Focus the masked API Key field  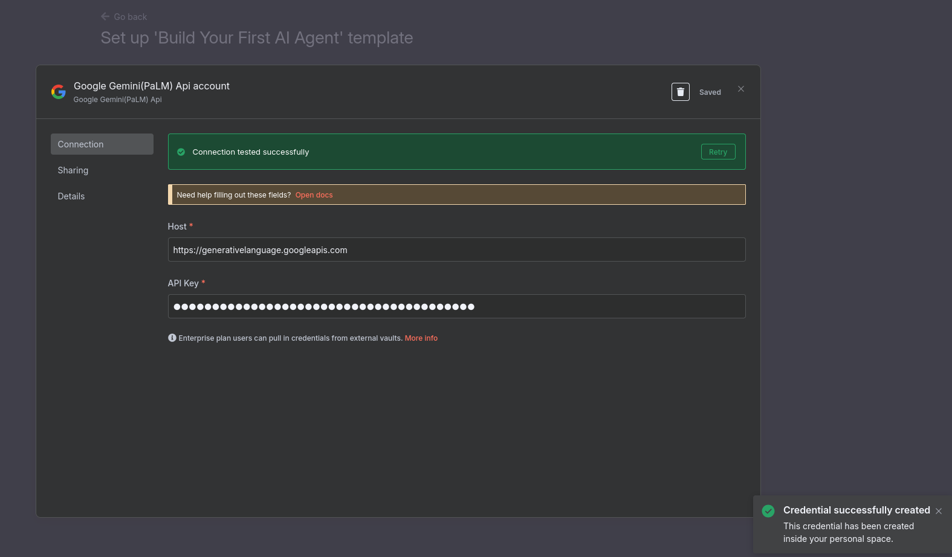456,307
